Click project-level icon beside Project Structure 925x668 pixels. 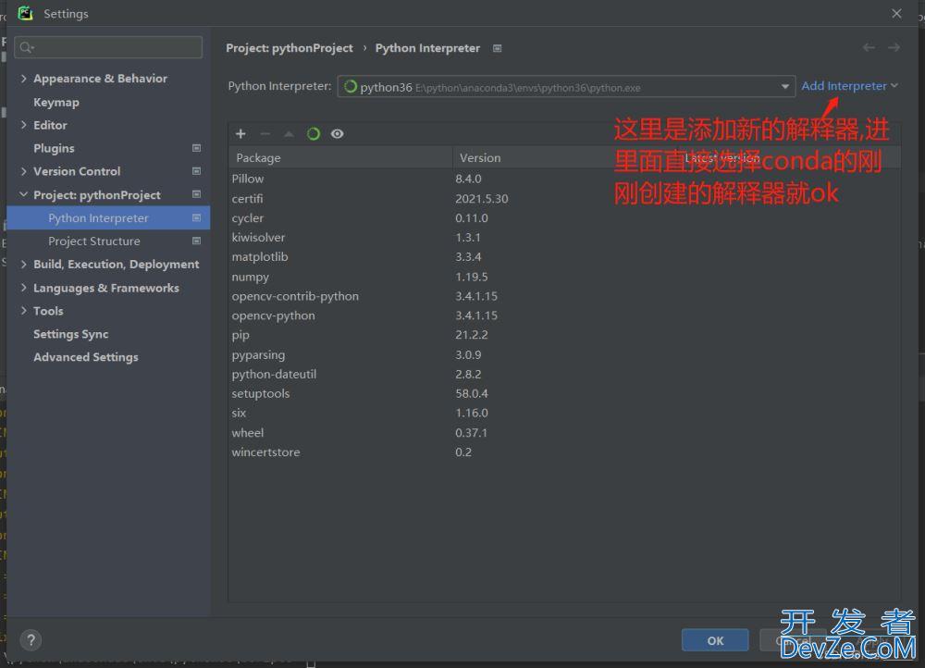[x=196, y=241]
